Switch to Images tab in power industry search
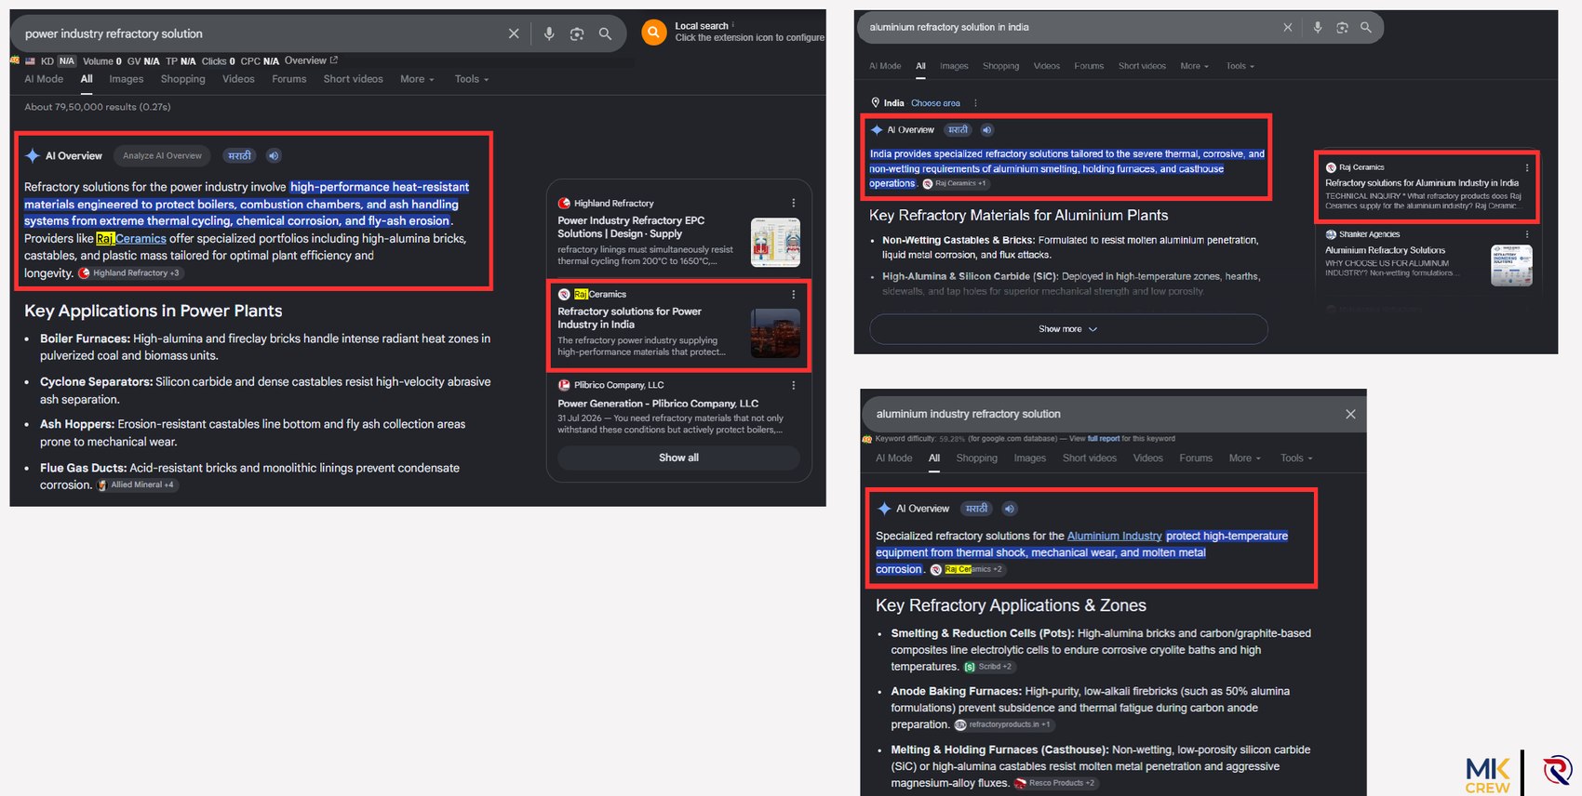 click(x=127, y=79)
